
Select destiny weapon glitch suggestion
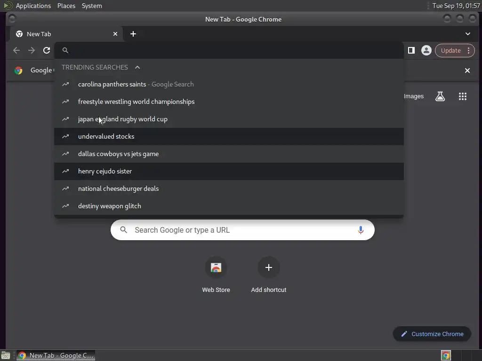pos(229,206)
